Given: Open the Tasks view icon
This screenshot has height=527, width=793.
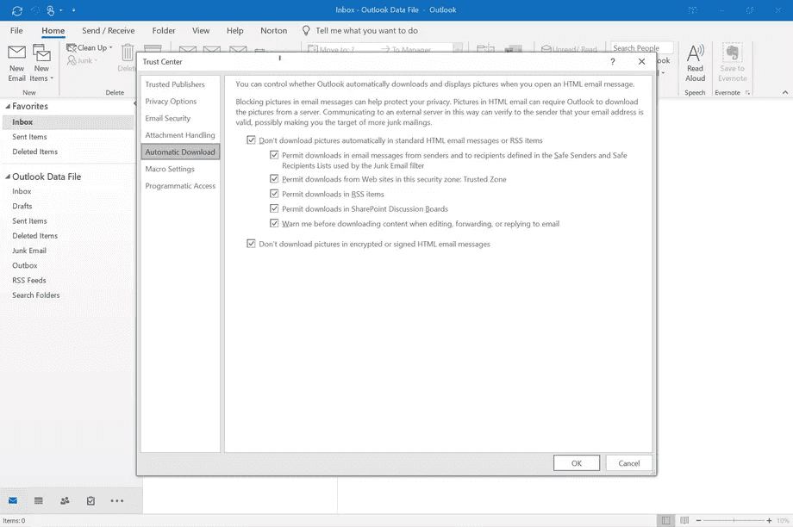Looking at the screenshot, I should point(91,500).
